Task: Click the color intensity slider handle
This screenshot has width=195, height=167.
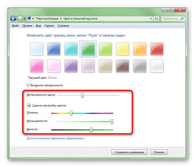Action: click(x=82, y=95)
